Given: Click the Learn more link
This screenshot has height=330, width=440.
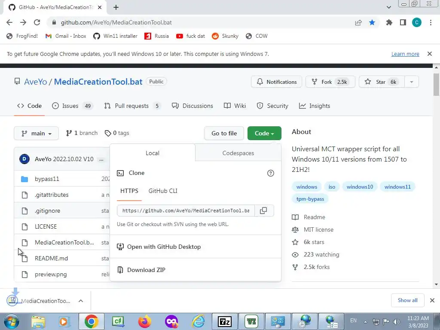Looking at the screenshot, I should (405, 54).
